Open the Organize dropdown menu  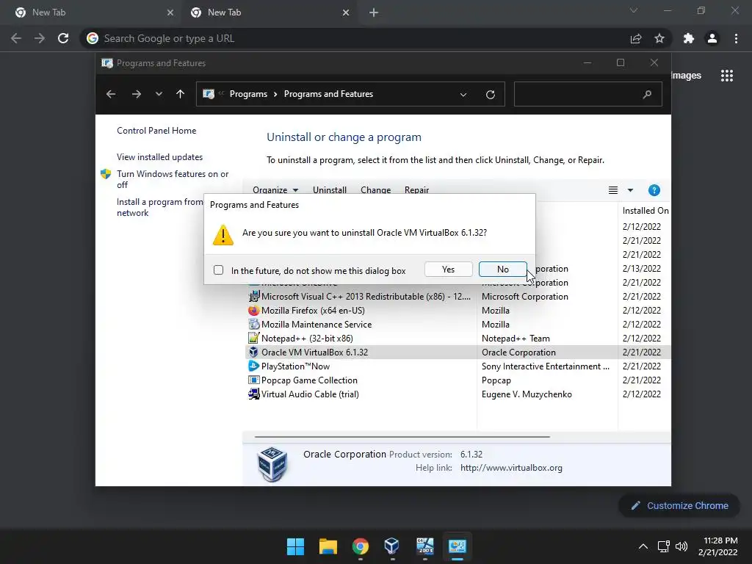[275, 190]
